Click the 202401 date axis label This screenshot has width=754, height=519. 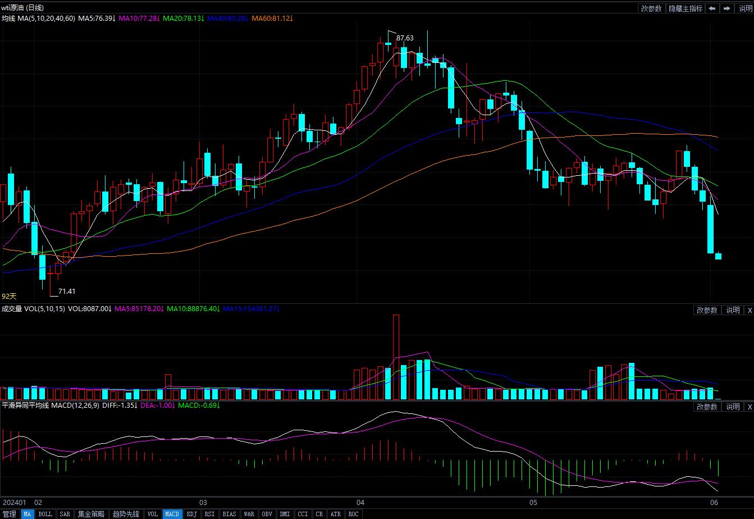(14, 502)
